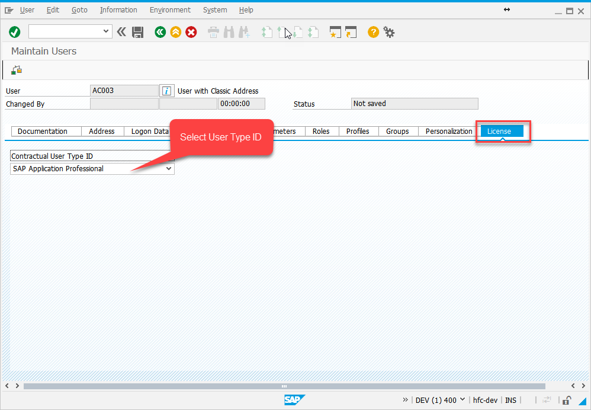Collapse the command field with the double-chevron icon
Viewport: 591px width, 410px height.
[x=121, y=32]
